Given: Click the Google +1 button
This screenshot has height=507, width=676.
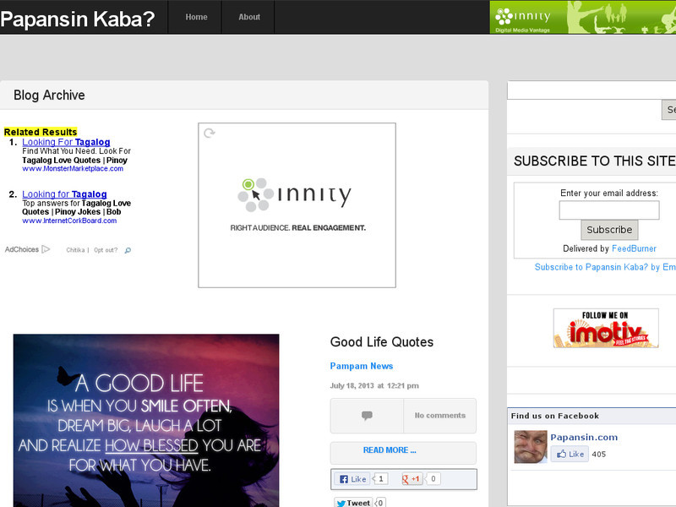Looking at the screenshot, I should click(x=412, y=479).
